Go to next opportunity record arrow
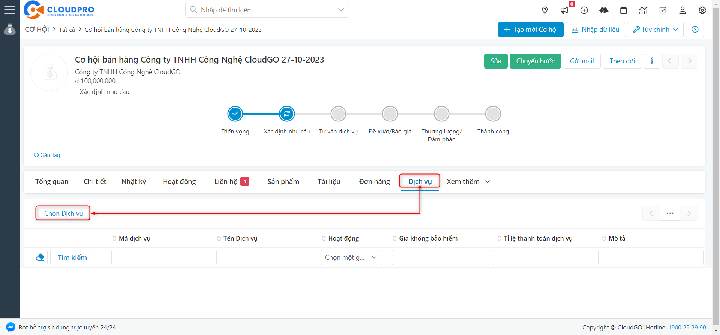 tap(689, 61)
